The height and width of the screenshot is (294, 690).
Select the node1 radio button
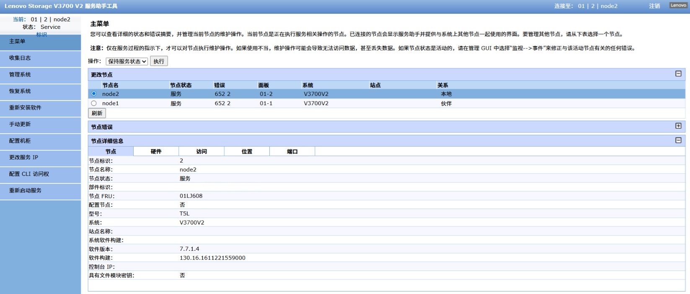pos(94,103)
